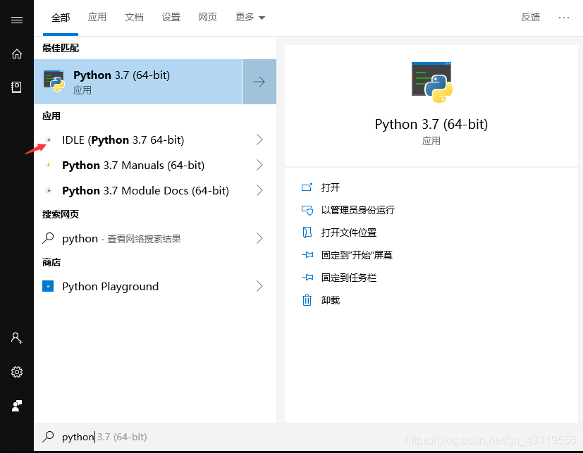Go to the Home icon in sidebar
This screenshot has height=453, width=583.
17,54
